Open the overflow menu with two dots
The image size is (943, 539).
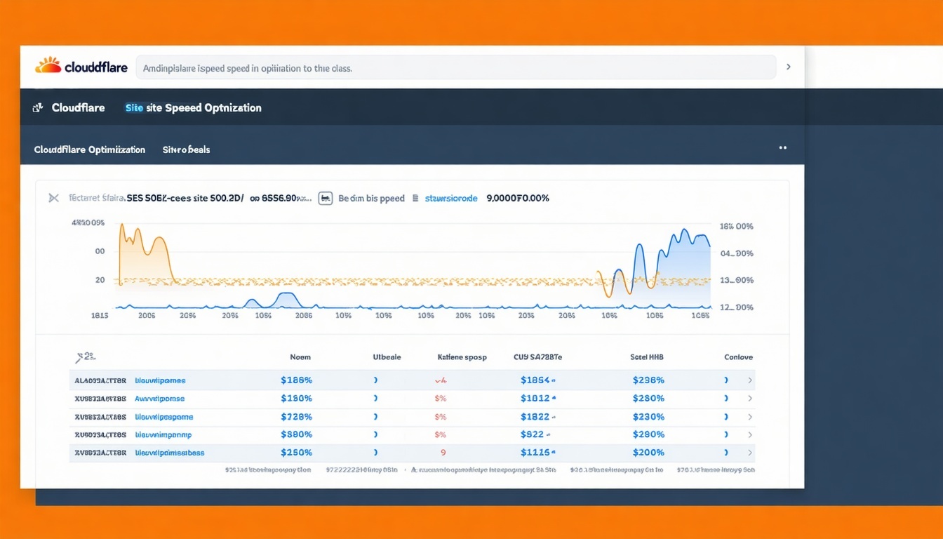pos(783,147)
